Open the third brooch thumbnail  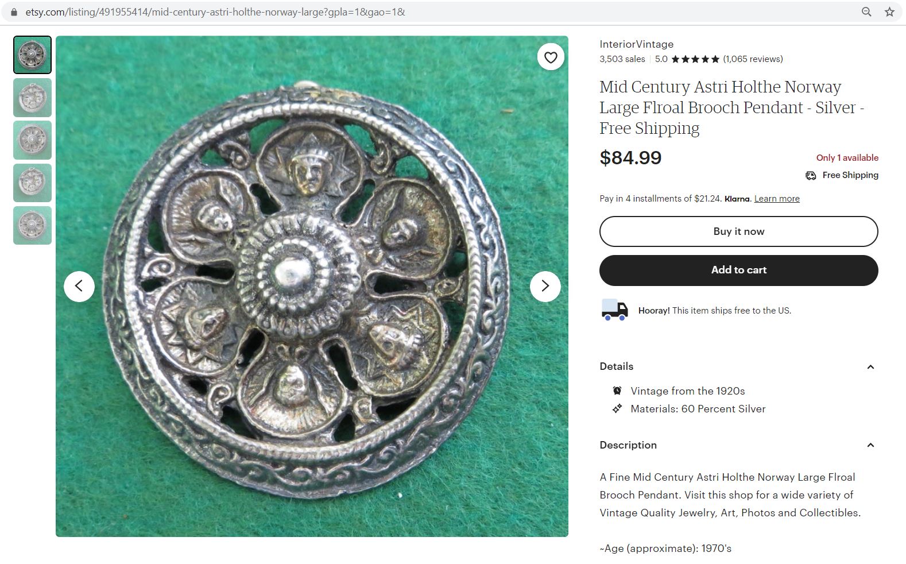point(32,140)
